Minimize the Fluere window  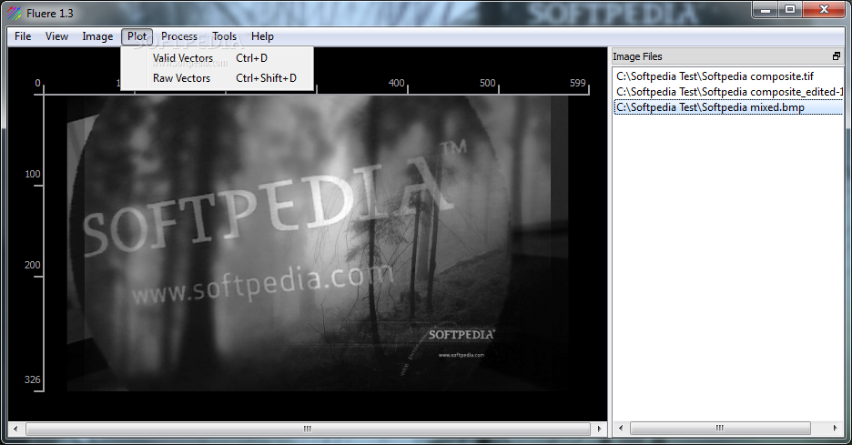[765, 10]
